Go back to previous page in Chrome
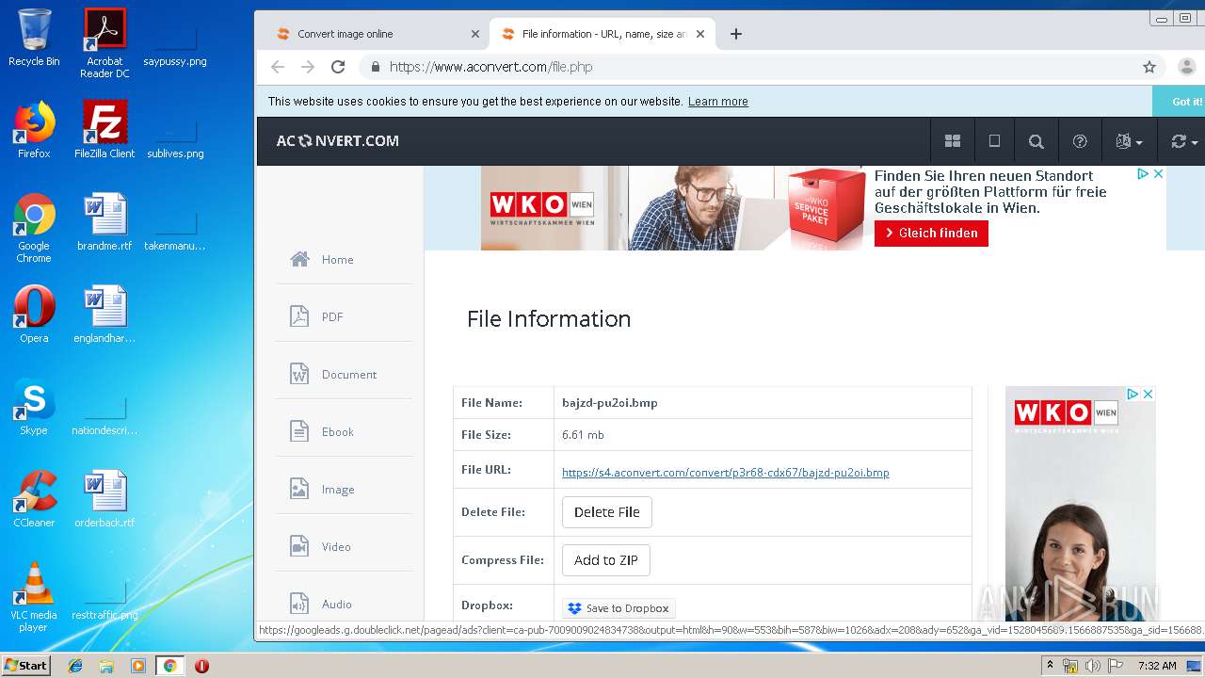 tap(277, 67)
